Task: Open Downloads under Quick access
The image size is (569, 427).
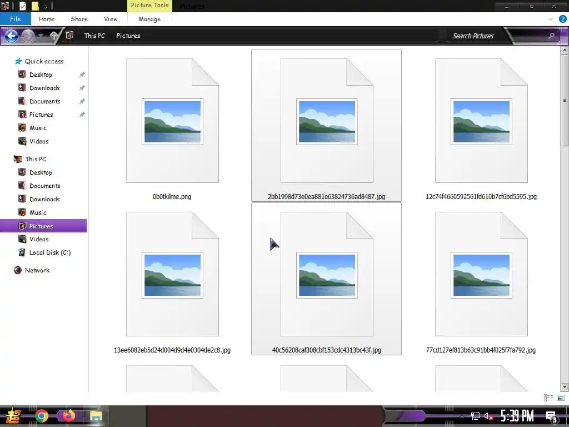Action: pos(44,88)
